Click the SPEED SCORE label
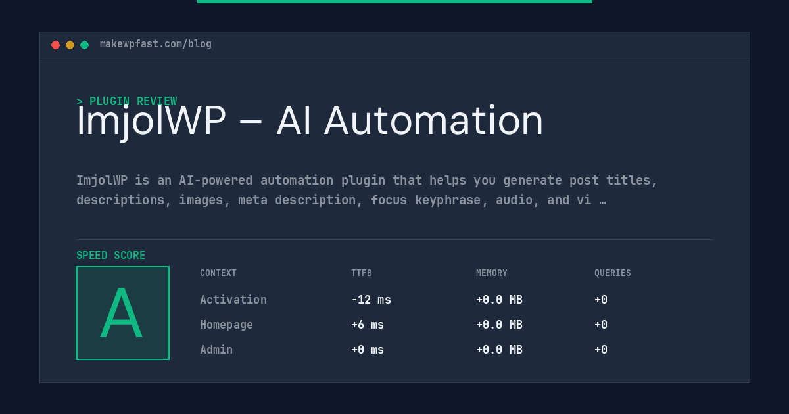Screen dimensions: 789x414 coord(111,256)
